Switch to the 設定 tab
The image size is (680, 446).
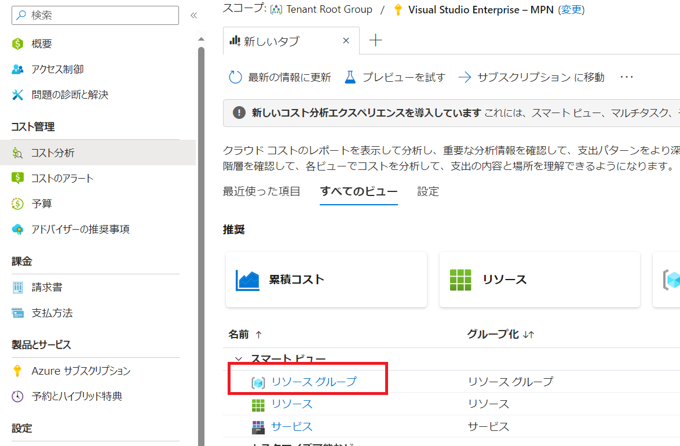pos(427,191)
